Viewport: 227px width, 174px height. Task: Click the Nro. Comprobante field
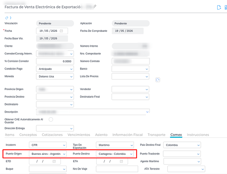pos(130,54)
